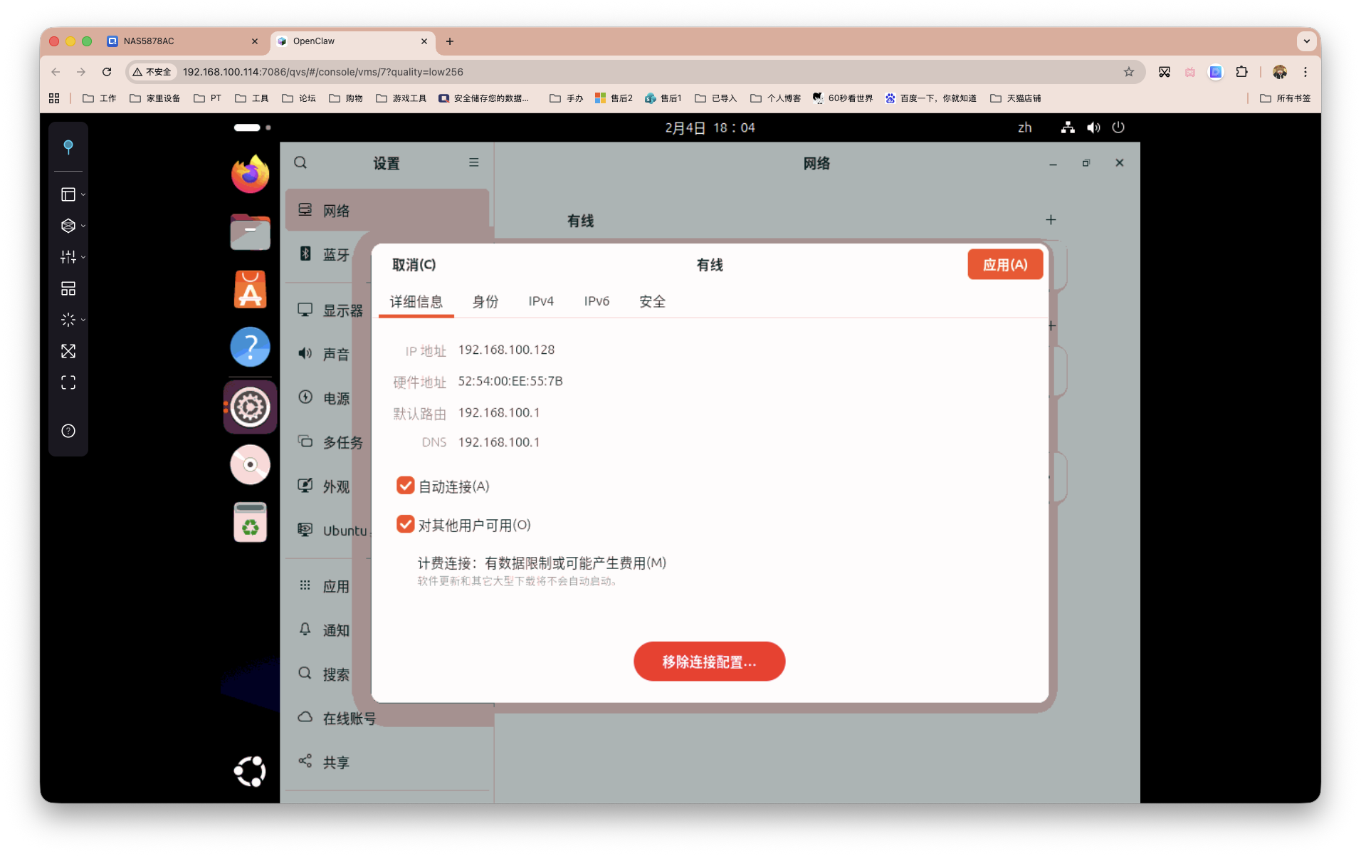This screenshot has width=1361, height=856.
Task: Click the 移除连接配置 remove connection button
Action: pyautogui.click(x=709, y=661)
